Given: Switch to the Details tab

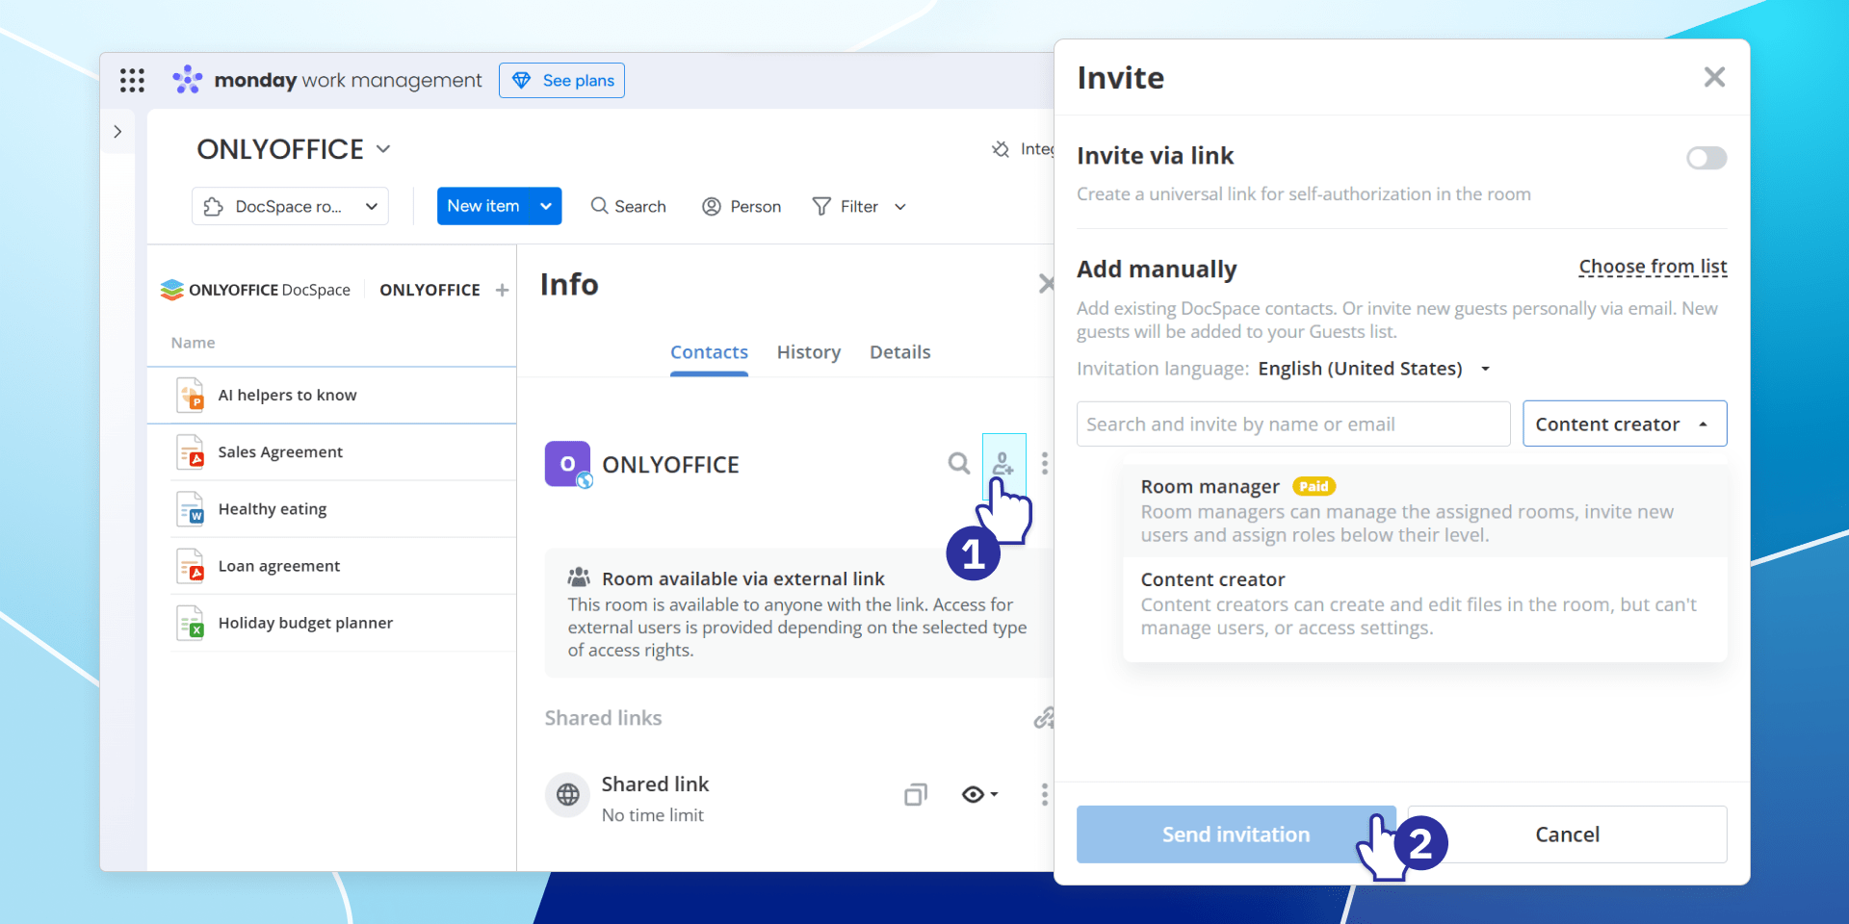Looking at the screenshot, I should [x=900, y=352].
